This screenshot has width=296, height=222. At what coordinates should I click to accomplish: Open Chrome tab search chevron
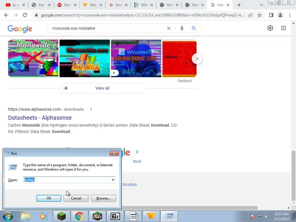(261, 5)
